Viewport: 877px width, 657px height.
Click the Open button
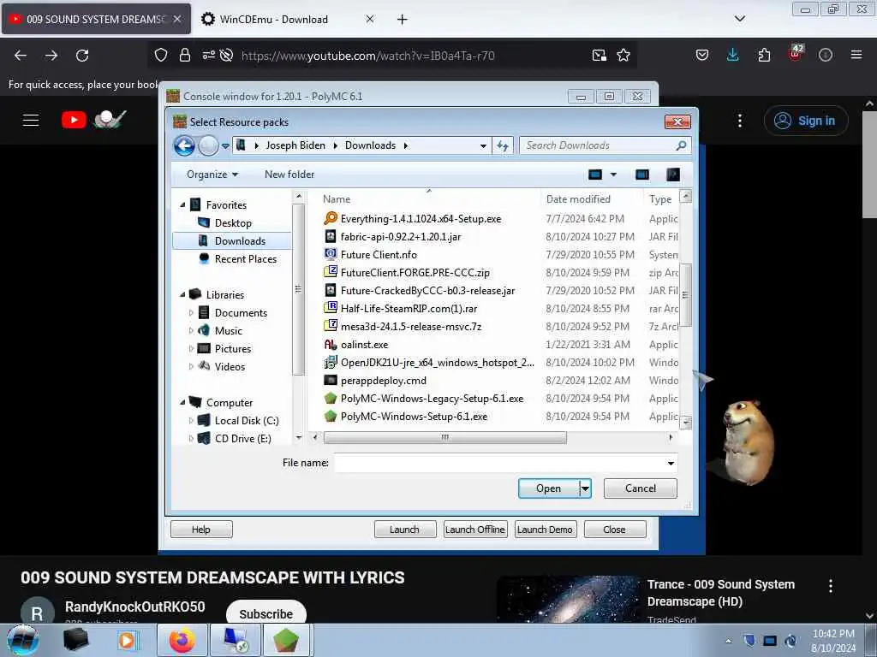548,488
